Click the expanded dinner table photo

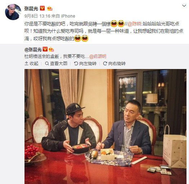105,126
